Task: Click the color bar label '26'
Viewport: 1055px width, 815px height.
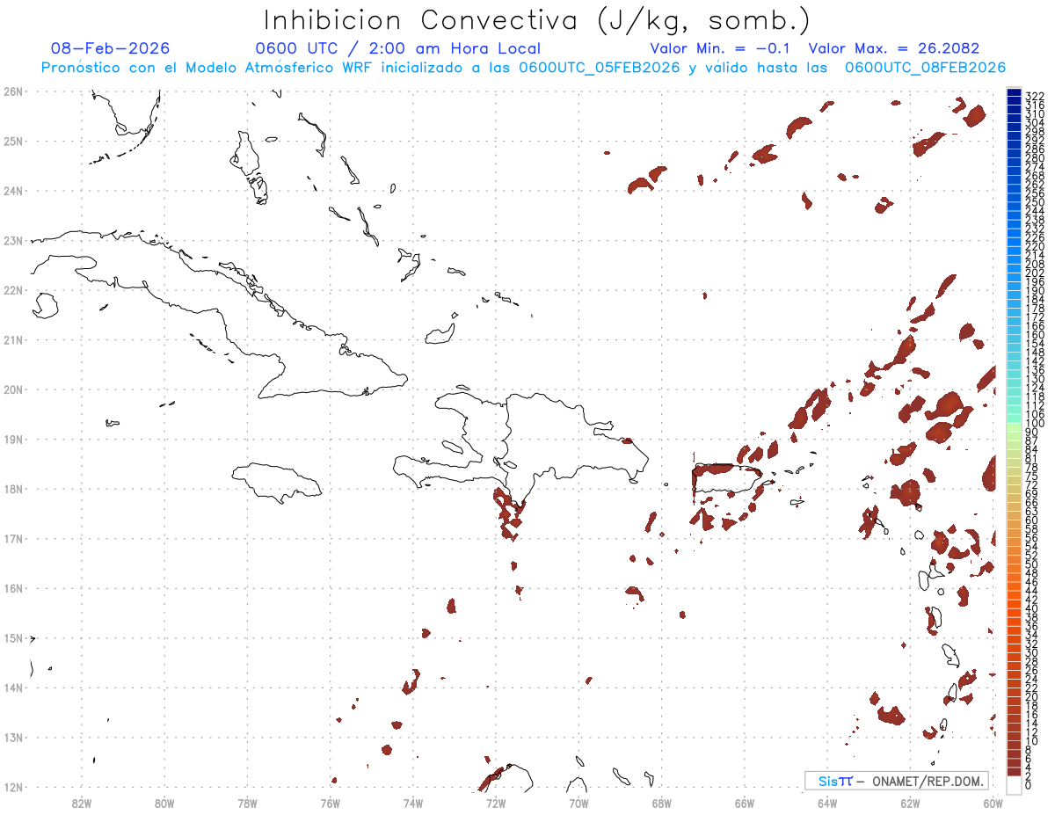Action: tap(1032, 671)
